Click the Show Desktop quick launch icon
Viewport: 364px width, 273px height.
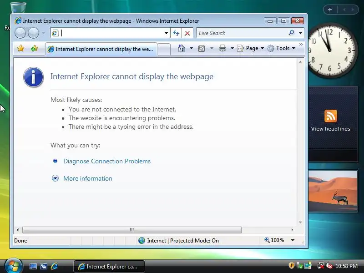(x=33, y=266)
